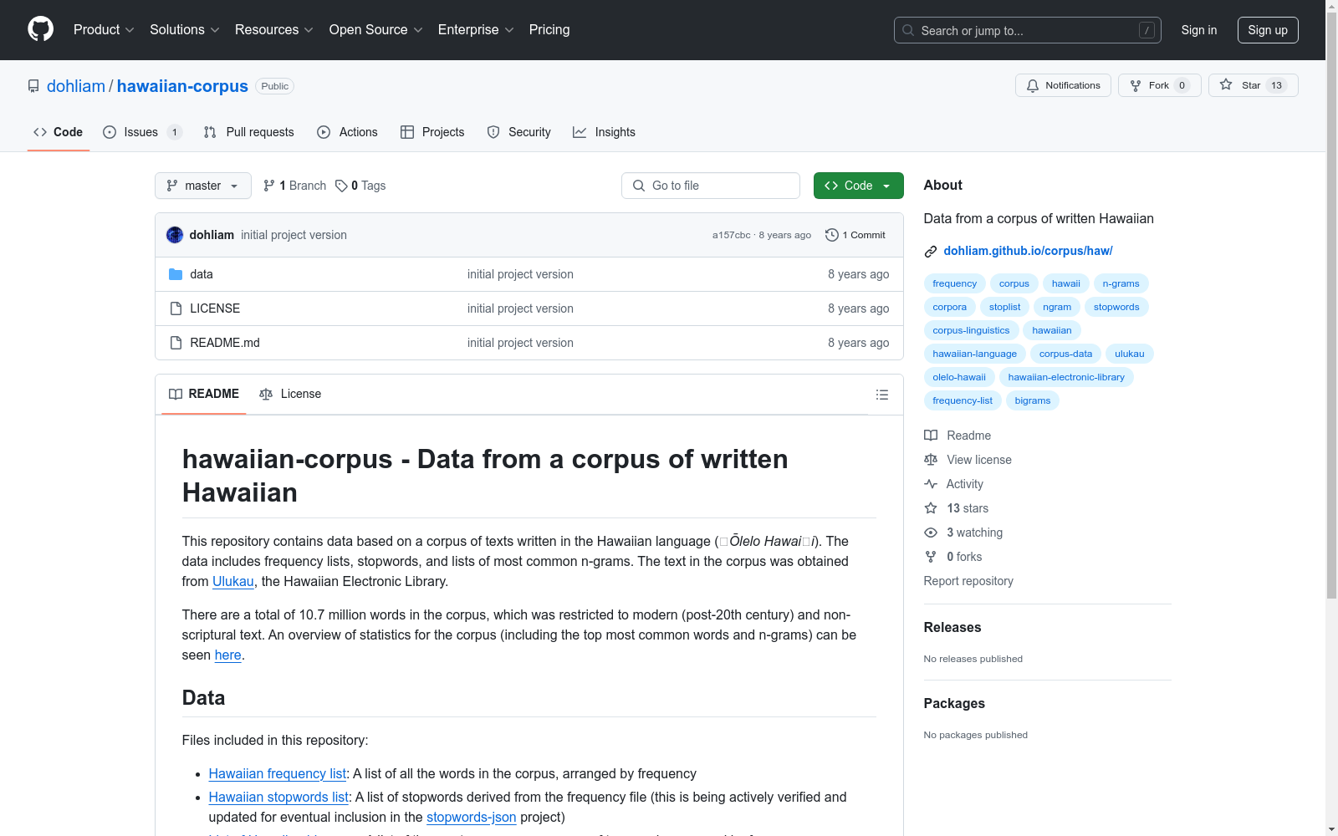Open the dohliam.github.io/corpus/haw/ website link
Image resolution: width=1338 pixels, height=836 pixels.
click(x=1028, y=251)
